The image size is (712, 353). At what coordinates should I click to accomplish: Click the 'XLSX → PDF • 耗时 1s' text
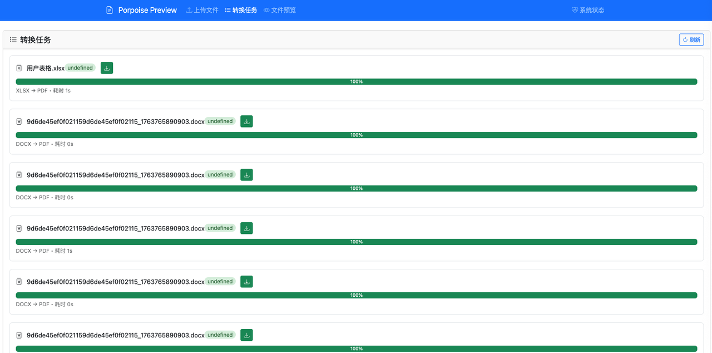coord(43,90)
